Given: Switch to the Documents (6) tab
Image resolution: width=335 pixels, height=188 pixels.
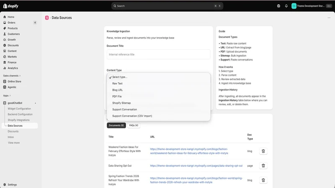Looking at the screenshot, I should pos(116,125).
